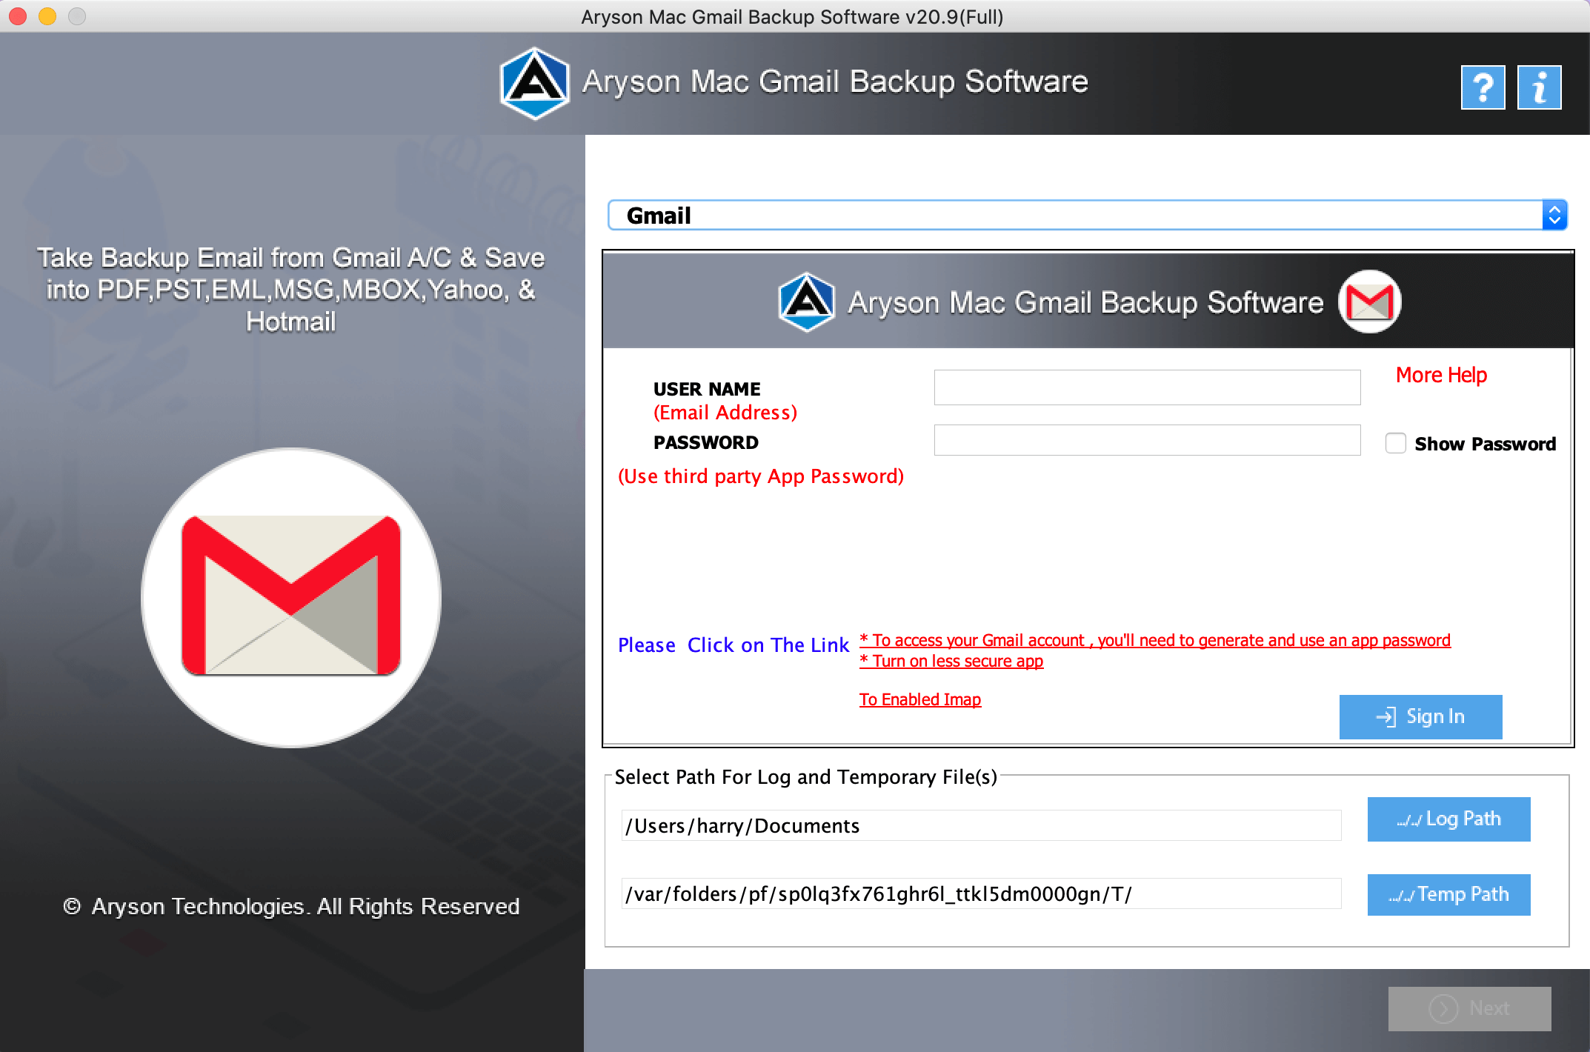1590x1052 pixels.
Task: Open the Turn on less secure app link
Action: pyautogui.click(x=951, y=661)
